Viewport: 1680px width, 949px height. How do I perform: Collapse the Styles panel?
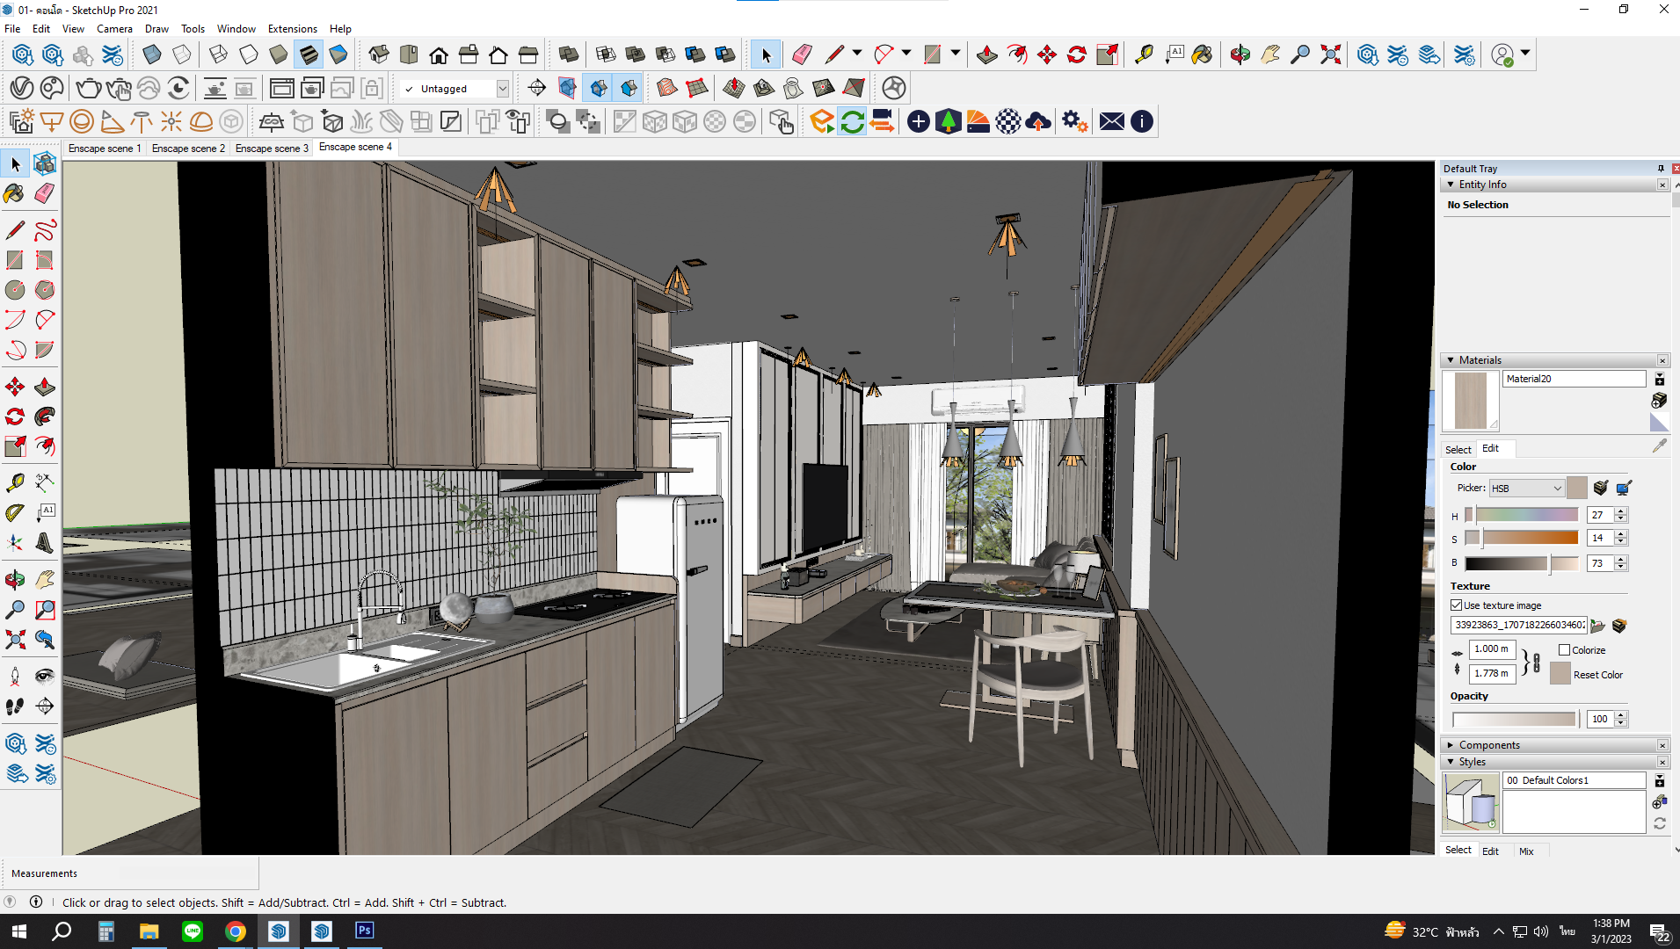click(x=1451, y=762)
